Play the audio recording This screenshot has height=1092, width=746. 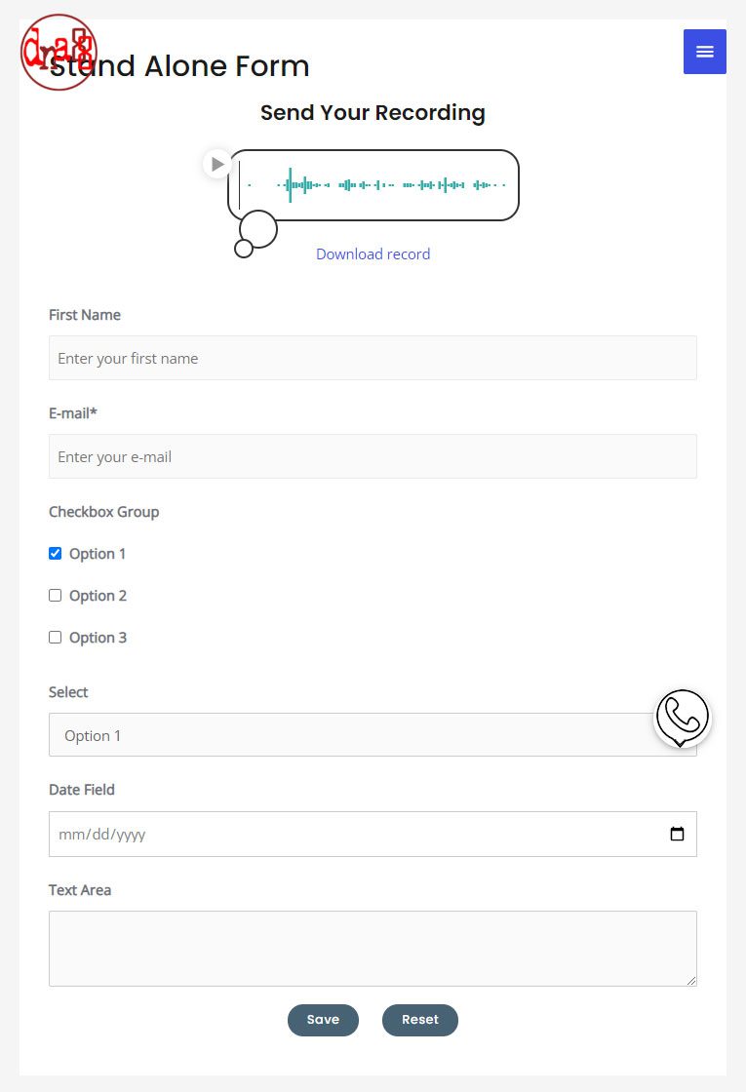tap(217, 165)
